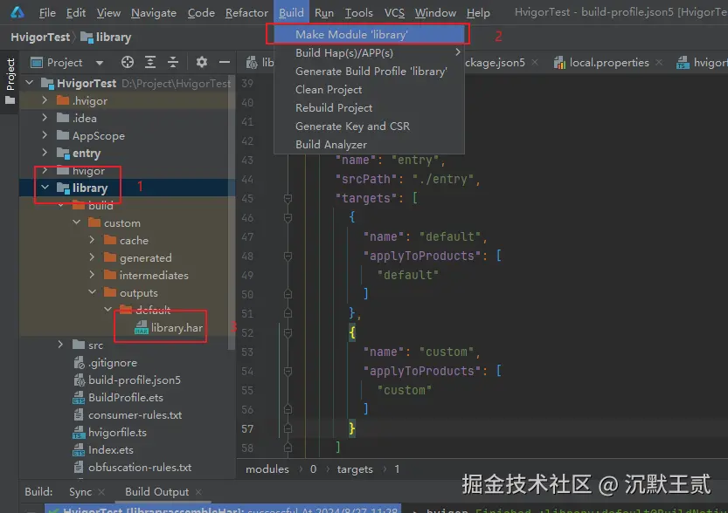Screen dimensions: 728x513
Task: Choose Make Module 'library' from Build menu
Action: coord(369,35)
